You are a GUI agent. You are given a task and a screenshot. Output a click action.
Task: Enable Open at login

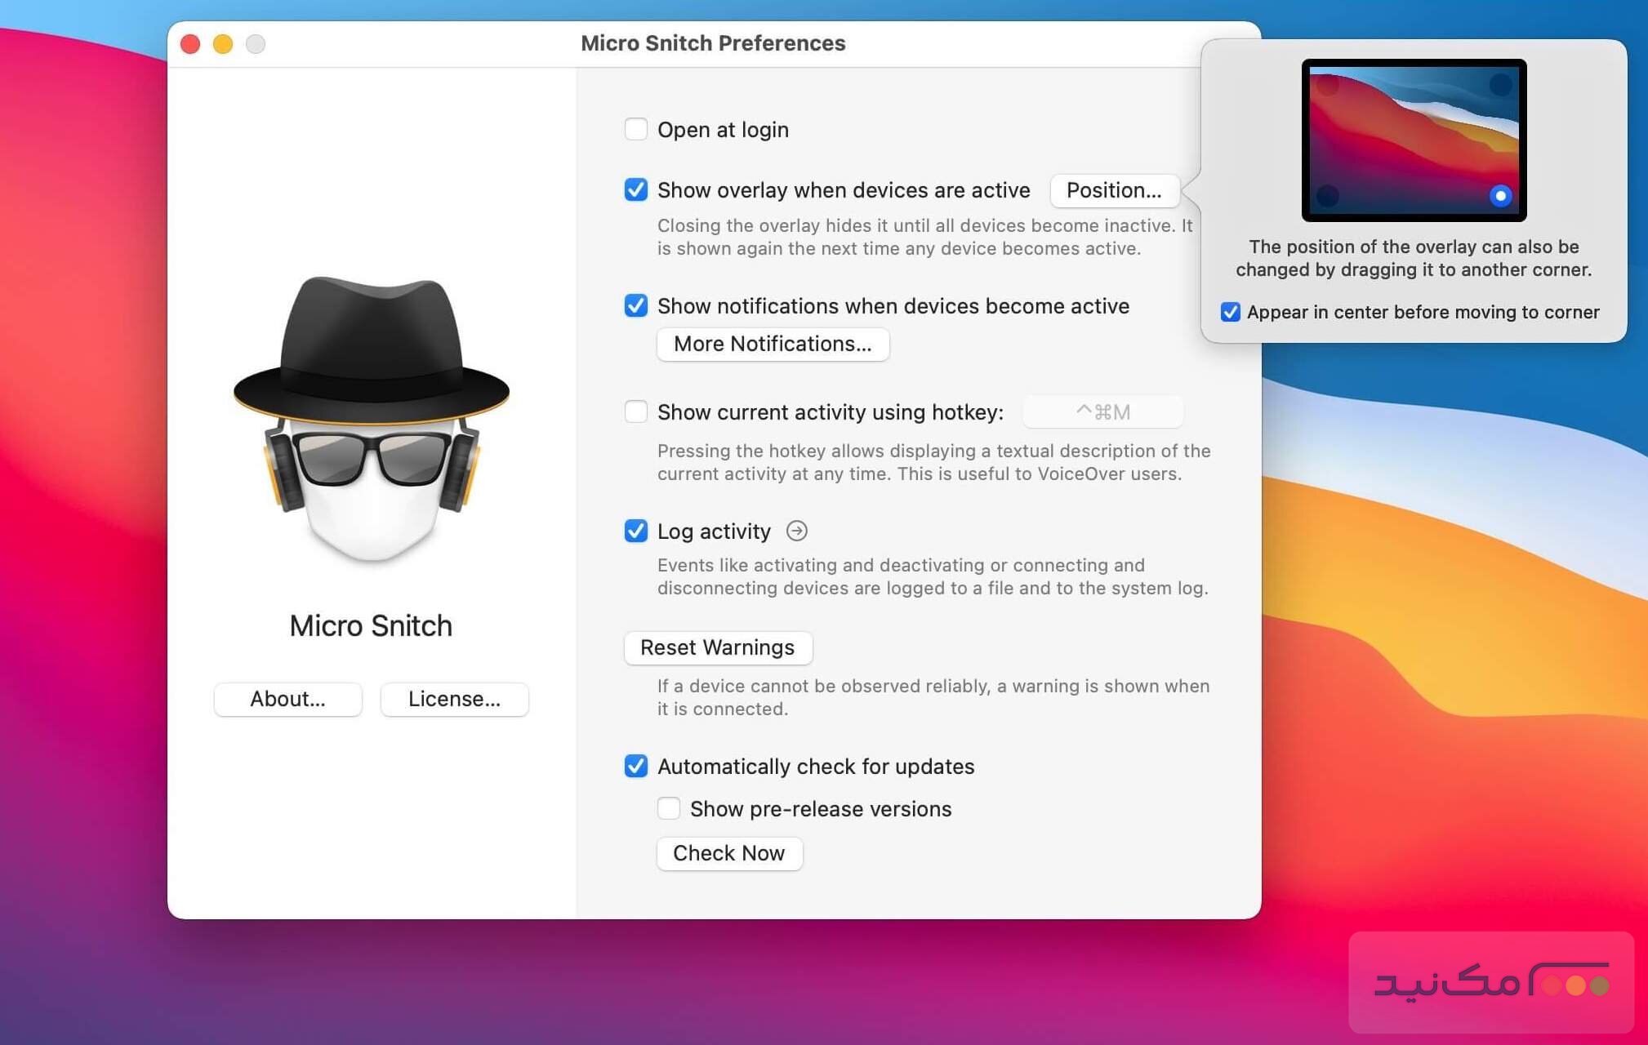[635, 128]
